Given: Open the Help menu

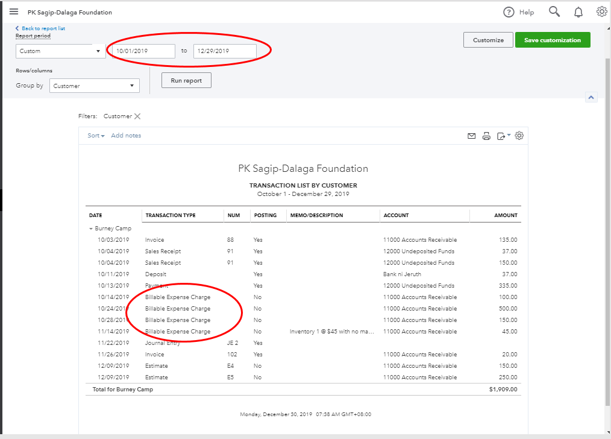Looking at the screenshot, I should point(519,13).
